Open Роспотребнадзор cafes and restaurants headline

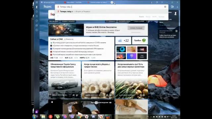77,55
